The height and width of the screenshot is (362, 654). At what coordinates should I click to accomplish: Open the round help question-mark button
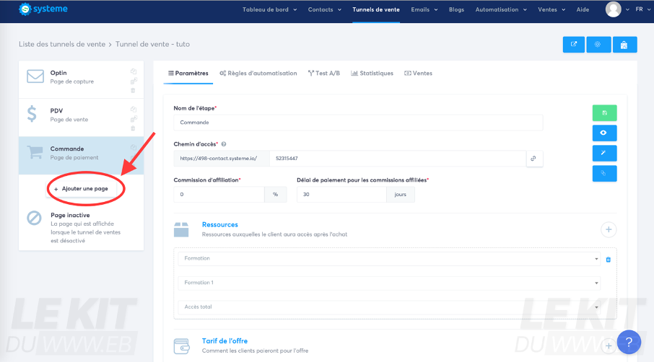(x=629, y=342)
